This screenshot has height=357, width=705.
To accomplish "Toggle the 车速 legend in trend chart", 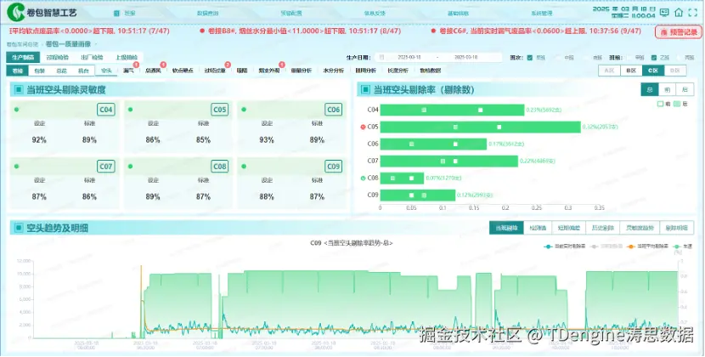I will coord(682,246).
